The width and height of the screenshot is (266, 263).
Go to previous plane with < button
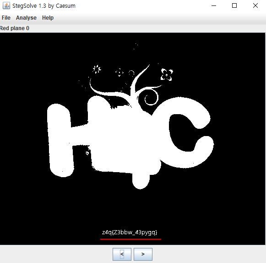pos(122,254)
